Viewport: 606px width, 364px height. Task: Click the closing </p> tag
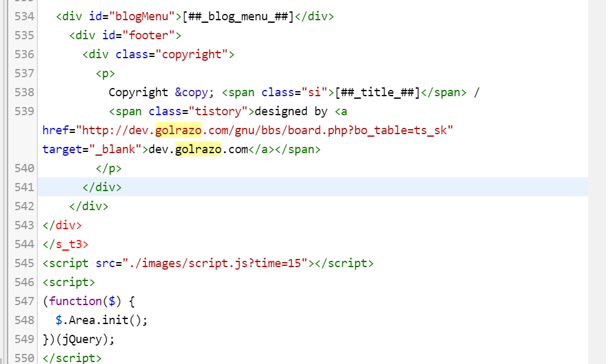tap(109, 168)
